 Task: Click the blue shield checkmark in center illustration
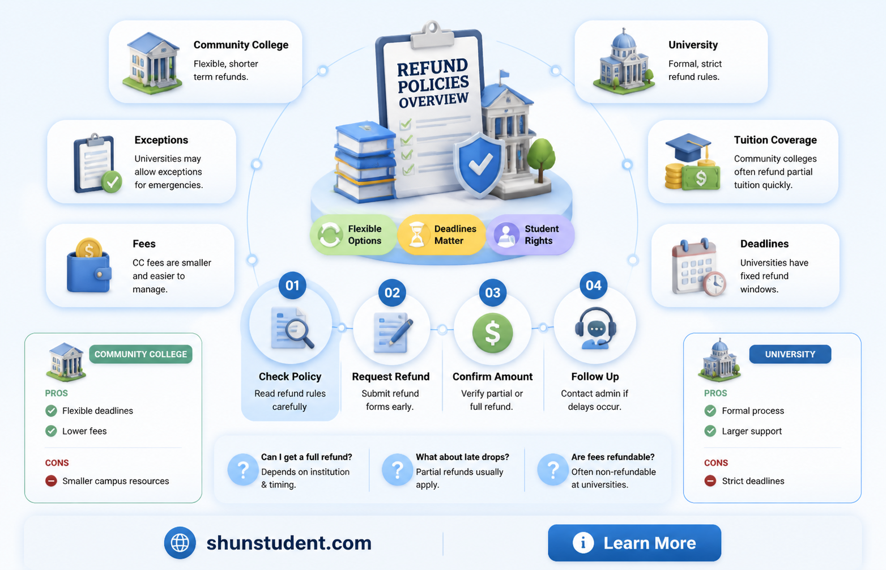tap(480, 165)
